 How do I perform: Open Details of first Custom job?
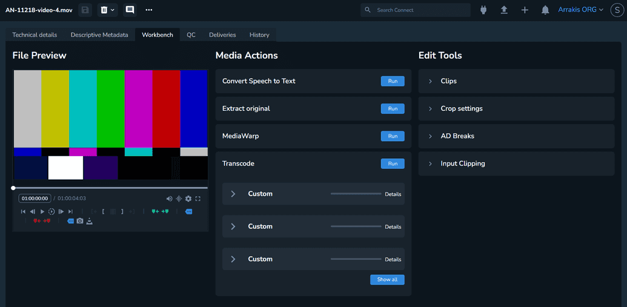pos(393,194)
